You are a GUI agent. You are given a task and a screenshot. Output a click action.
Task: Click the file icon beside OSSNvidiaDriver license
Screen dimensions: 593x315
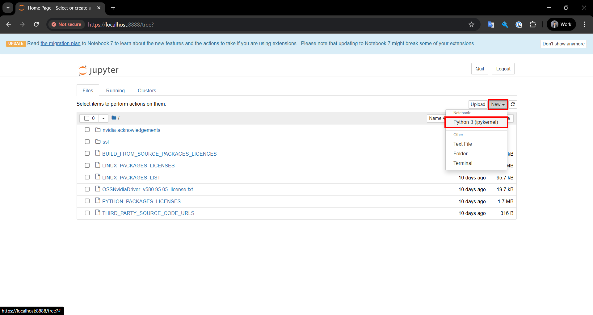coord(98,189)
